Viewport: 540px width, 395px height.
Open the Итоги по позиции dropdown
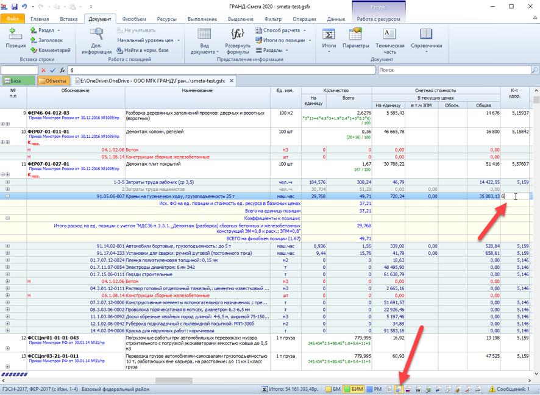[x=310, y=40]
